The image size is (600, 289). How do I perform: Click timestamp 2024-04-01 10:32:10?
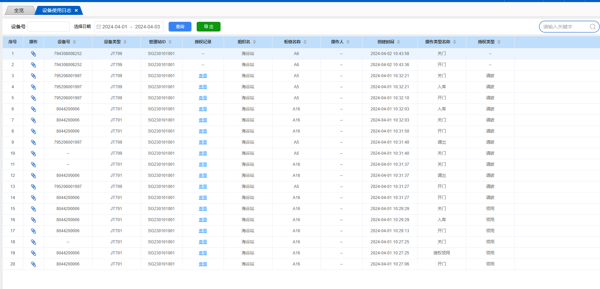click(x=390, y=98)
